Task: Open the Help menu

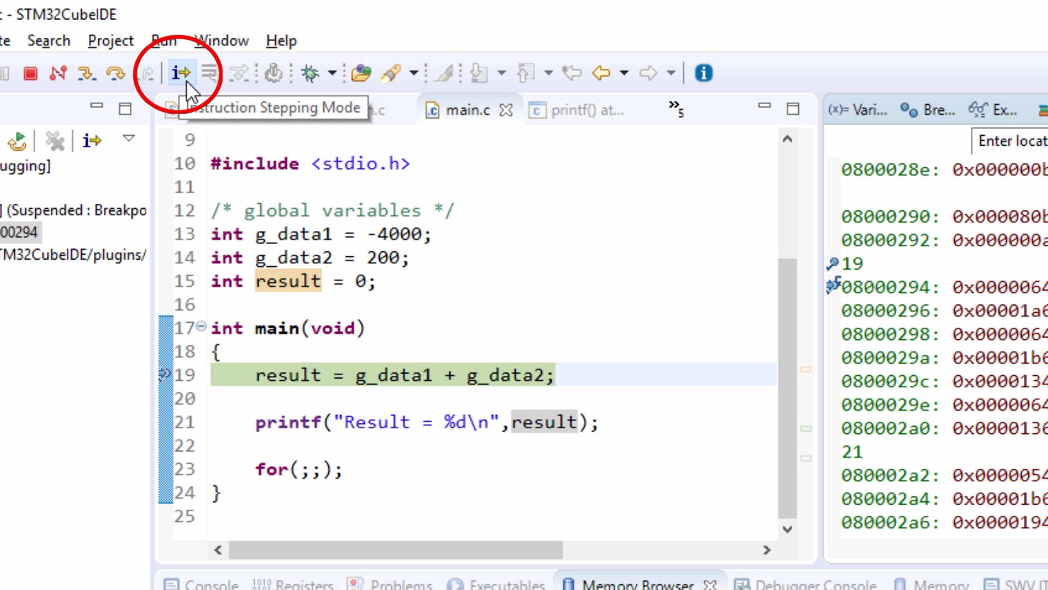Action: [x=281, y=41]
